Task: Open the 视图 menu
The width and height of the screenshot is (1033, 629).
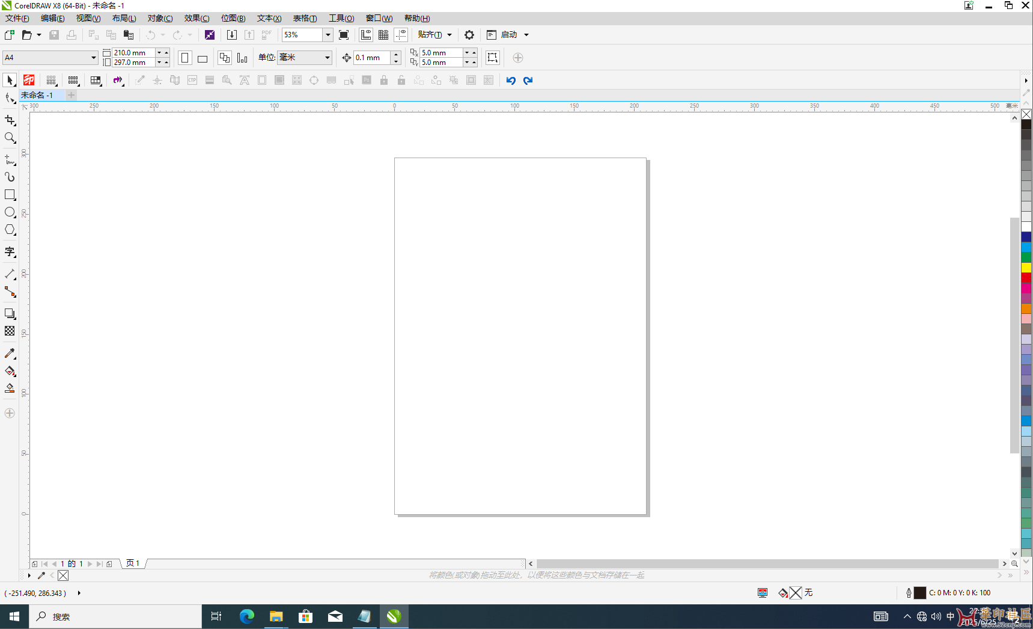Action: [x=88, y=19]
